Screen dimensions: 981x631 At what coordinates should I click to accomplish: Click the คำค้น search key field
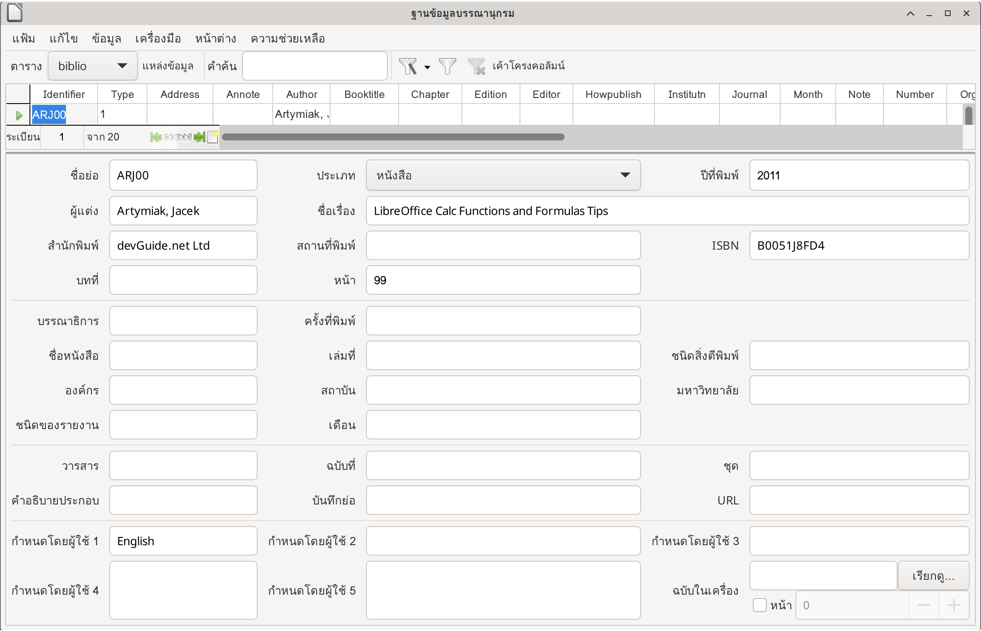[x=314, y=66]
